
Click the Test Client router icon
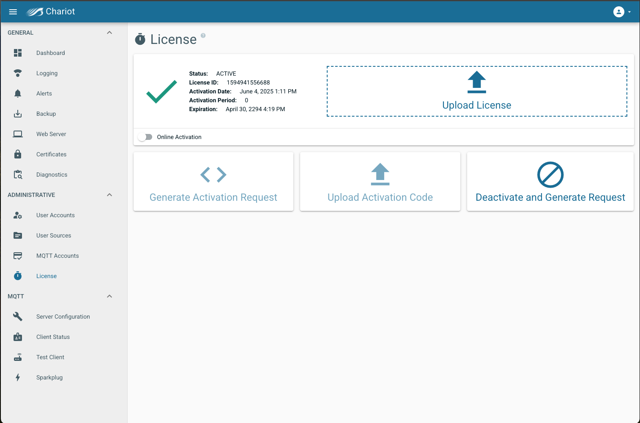pyautogui.click(x=18, y=357)
